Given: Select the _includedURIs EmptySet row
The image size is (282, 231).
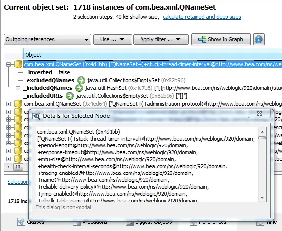Looking at the screenshot, I should click(x=105, y=96).
